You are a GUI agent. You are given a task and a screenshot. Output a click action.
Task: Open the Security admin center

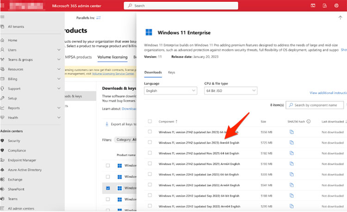pyautogui.click(x=14, y=141)
